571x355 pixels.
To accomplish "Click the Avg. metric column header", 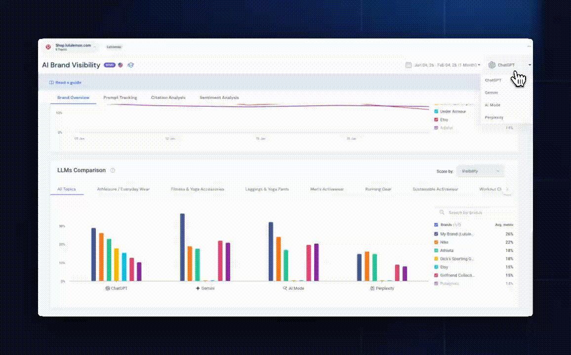I will pos(504,225).
